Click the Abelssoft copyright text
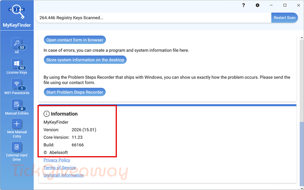 (x=56, y=152)
